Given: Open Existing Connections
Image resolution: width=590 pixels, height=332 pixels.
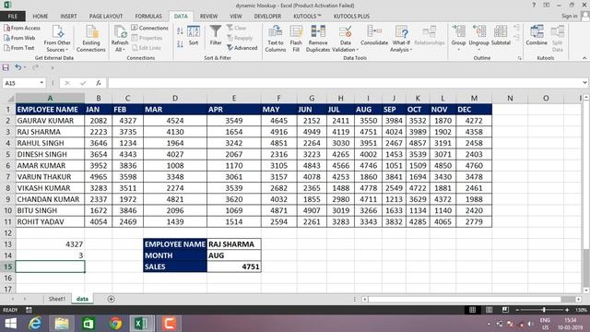Looking at the screenshot, I should click(91, 39).
